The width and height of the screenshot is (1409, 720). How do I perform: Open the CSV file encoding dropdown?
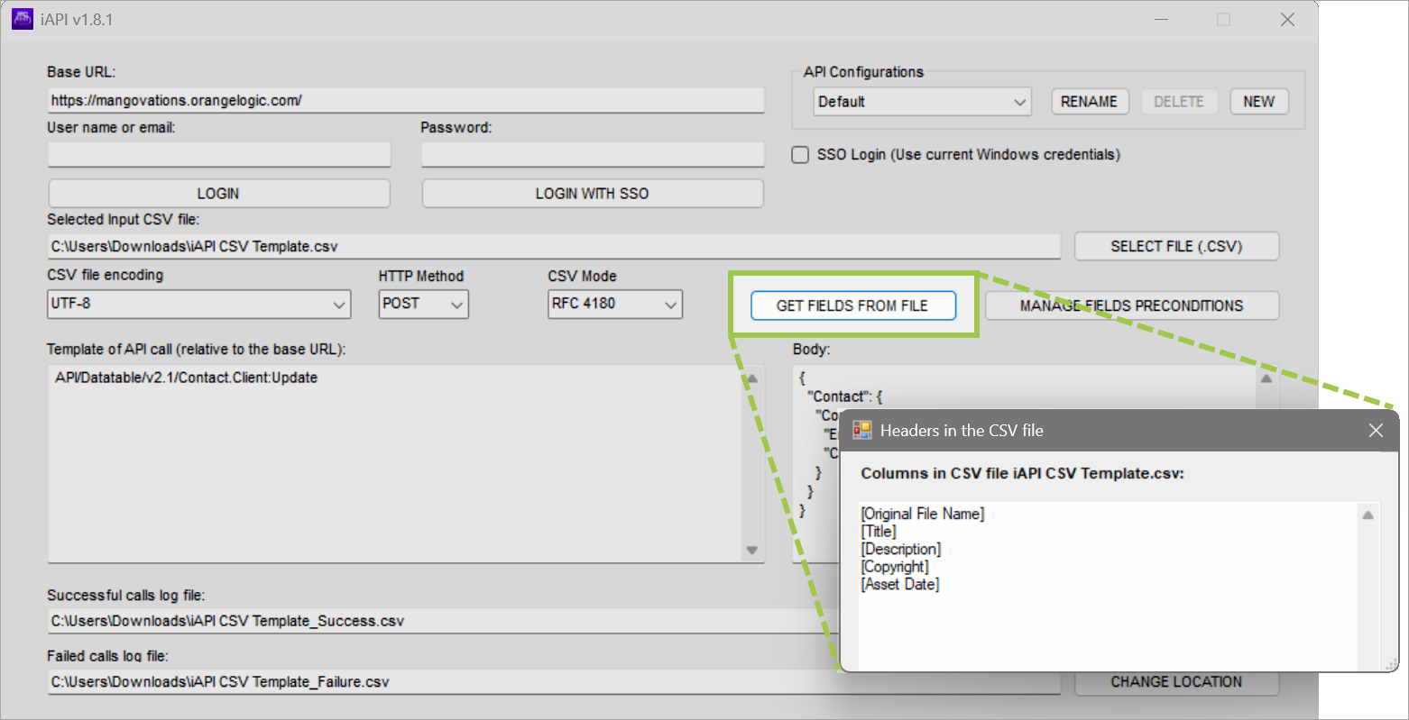tap(340, 304)
